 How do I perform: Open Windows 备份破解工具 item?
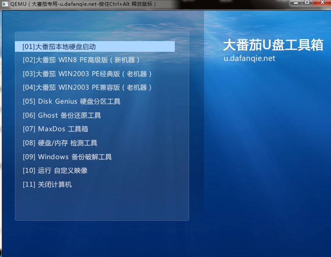pos(67,157)
